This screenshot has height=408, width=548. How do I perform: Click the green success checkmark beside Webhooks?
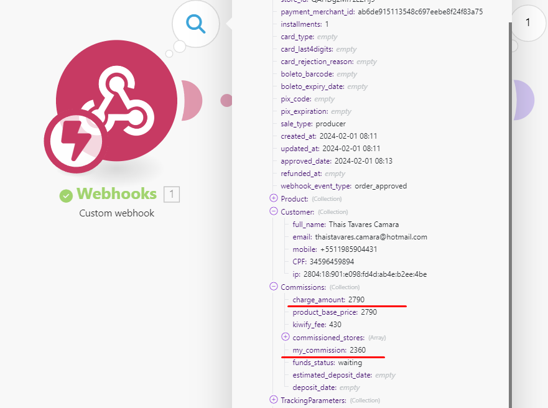(66, 196)
